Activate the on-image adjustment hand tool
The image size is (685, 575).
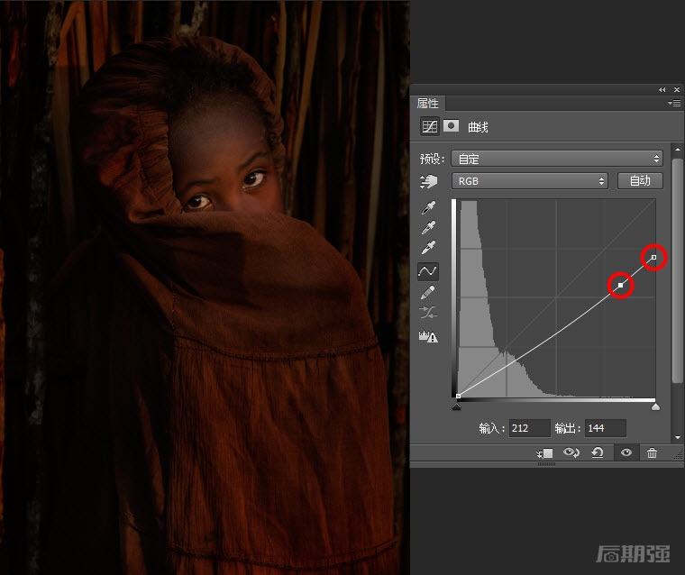pyautogui.click(x=428, y=181)
